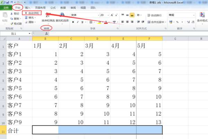208x139 pixels.
Task: Click the Copy (复制) icon
Action: click(11, 19)
